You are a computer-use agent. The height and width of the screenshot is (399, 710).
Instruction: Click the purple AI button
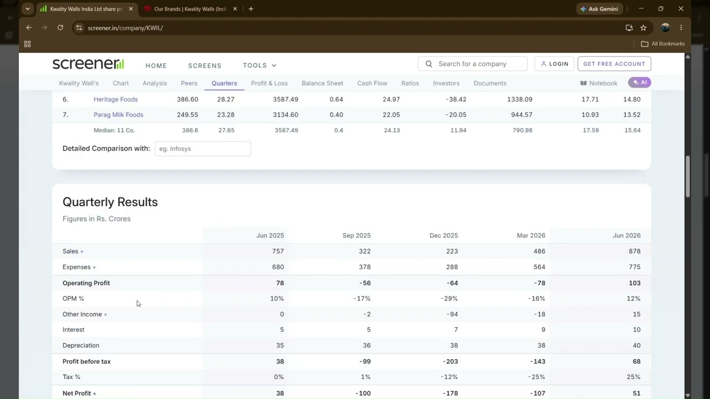(x=640, y=83)
